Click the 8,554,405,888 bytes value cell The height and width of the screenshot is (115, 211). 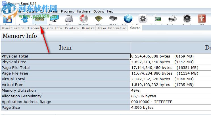pyautogui.click(x=171, y=56)
